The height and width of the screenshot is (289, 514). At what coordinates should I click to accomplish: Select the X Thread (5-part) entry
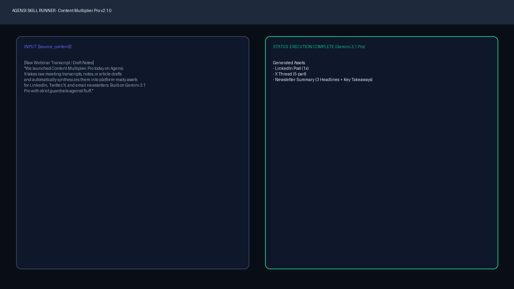pos(290,74)
